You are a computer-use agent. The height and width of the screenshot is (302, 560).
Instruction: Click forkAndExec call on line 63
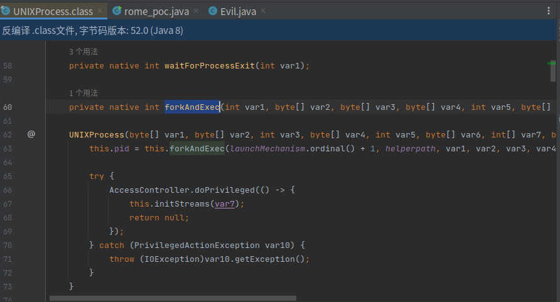click(x=197, y=149)
